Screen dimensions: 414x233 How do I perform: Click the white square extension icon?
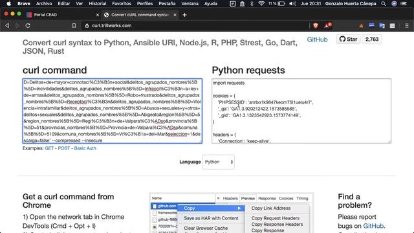[x=393, y=26]
